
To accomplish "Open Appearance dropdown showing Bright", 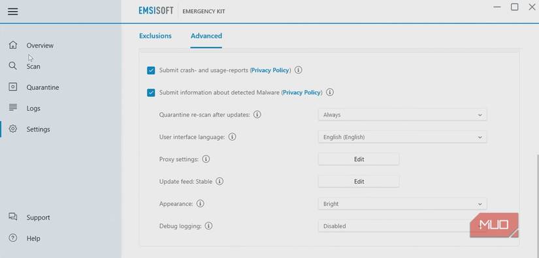I will click(402, 204).
